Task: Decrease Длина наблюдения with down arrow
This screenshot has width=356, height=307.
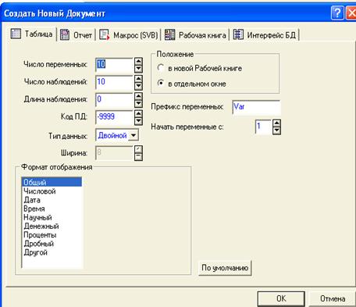Action: (x=138, y=104)
